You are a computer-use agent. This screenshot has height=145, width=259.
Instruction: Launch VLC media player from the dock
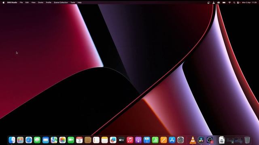pyautogui.click(x=193, y=140)
